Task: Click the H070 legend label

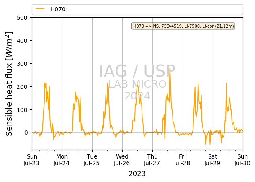Action: (x=58, y=10)
